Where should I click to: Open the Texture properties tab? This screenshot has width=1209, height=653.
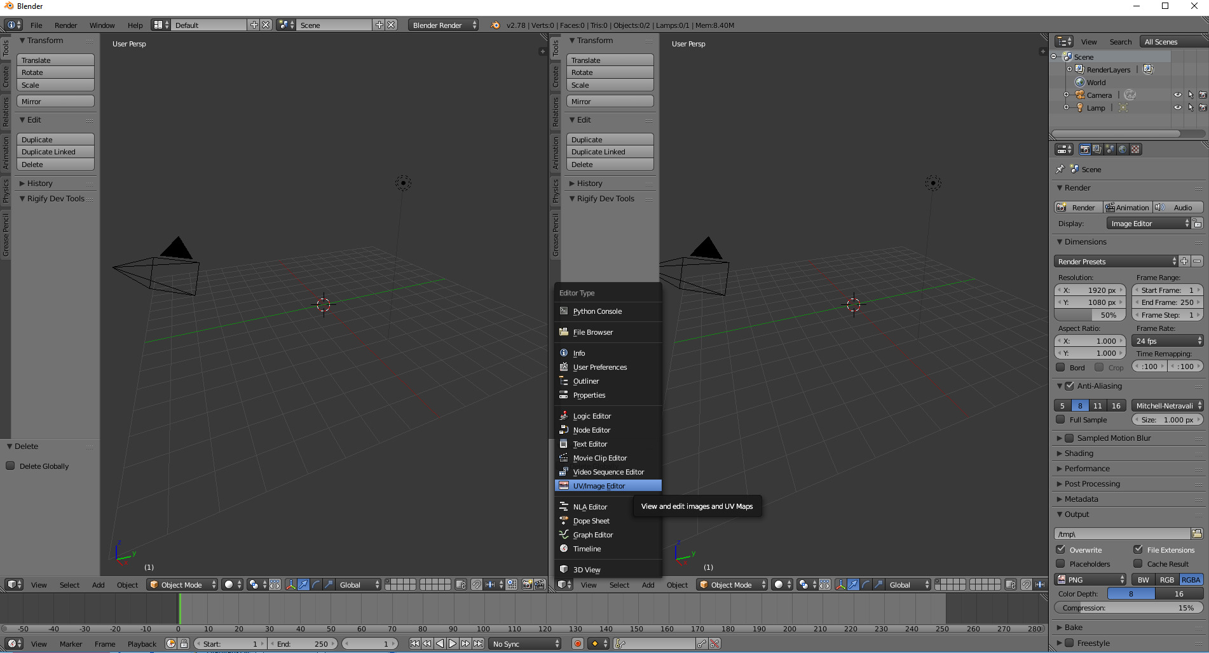[x=1135, y=149]
